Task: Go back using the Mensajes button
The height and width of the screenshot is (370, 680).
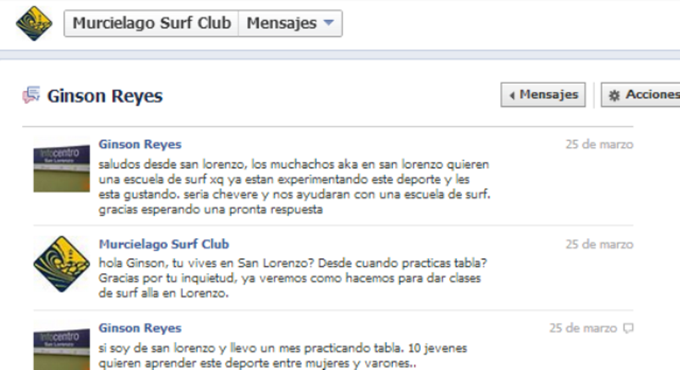Action: [x=543, y=94]
